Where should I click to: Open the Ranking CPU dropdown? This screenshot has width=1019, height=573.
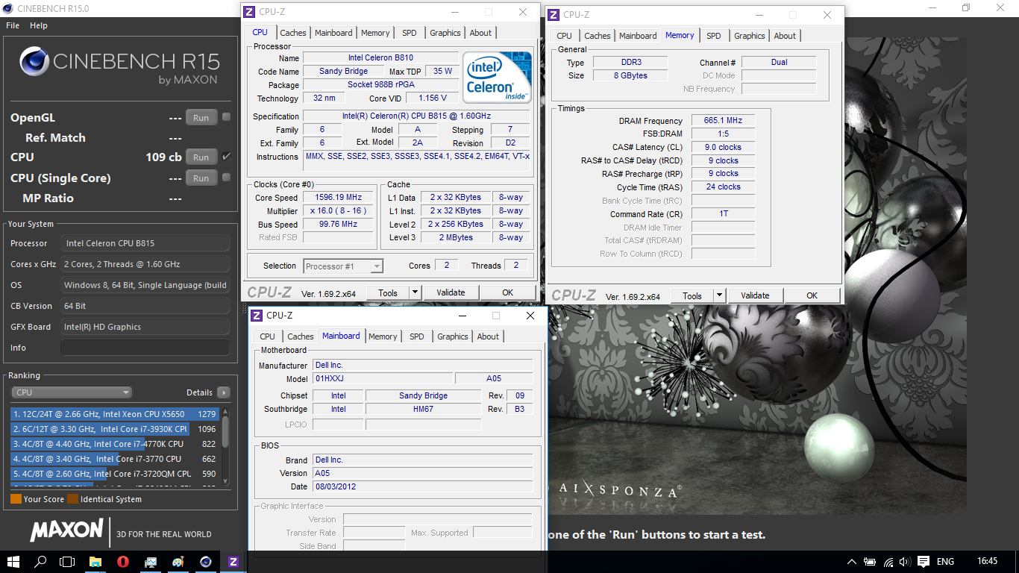pos(72,392)
